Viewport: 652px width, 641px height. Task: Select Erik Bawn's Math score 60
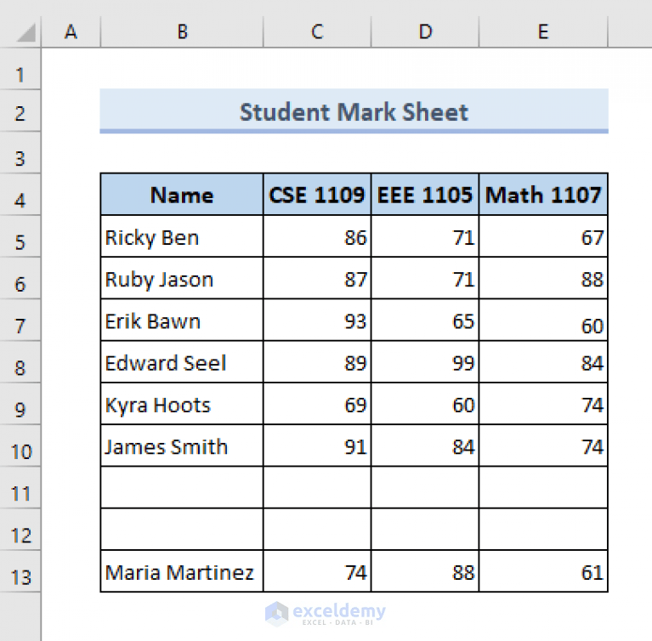coord(543,320)
